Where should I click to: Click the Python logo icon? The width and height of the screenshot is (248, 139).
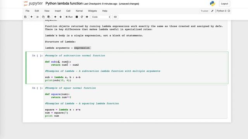coord(212,3)
